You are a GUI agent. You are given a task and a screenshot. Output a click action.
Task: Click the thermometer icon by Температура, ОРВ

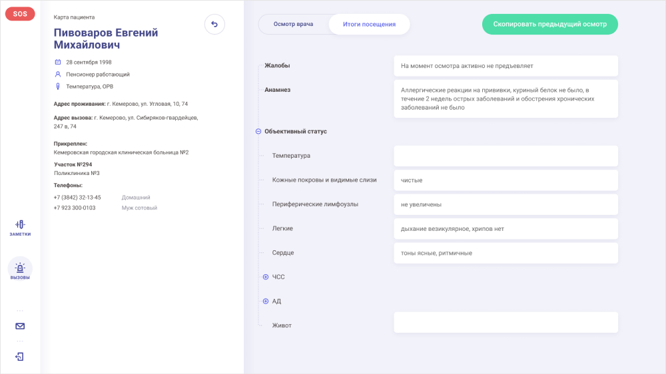[58, 87]
